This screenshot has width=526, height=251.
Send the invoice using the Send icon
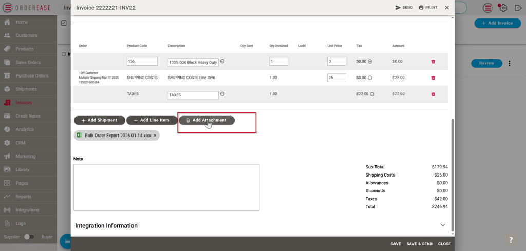tap(404, 8)
